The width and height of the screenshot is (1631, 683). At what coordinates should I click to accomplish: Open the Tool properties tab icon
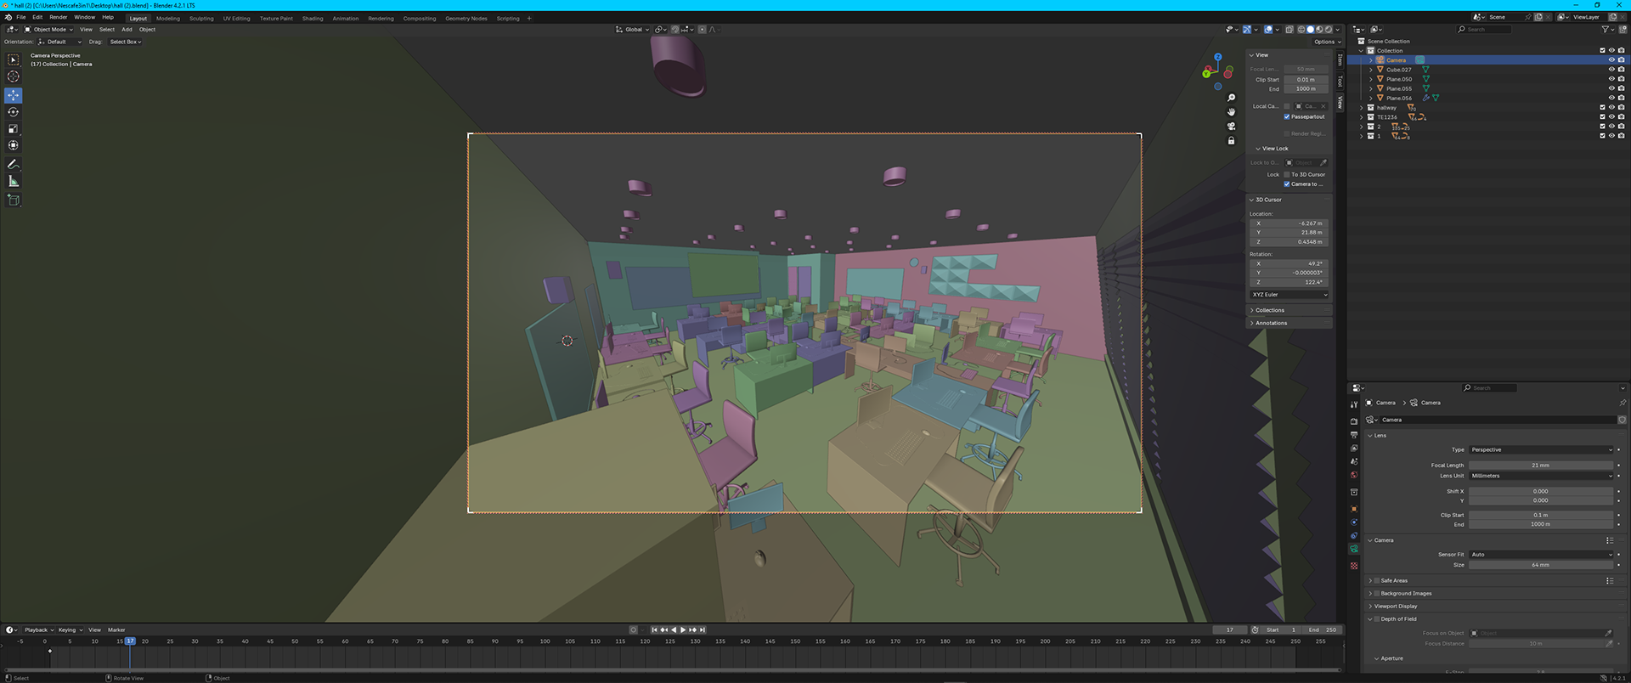(x=1354, y=404)
